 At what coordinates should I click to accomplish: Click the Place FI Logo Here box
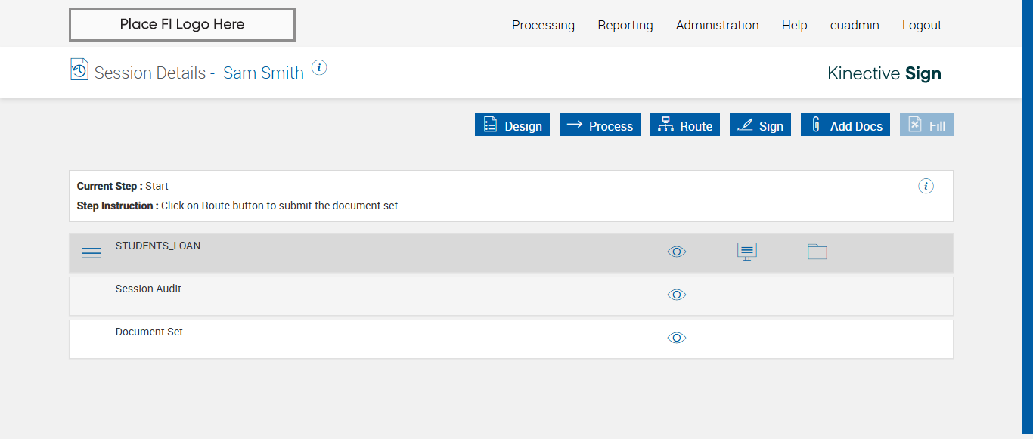182,24
